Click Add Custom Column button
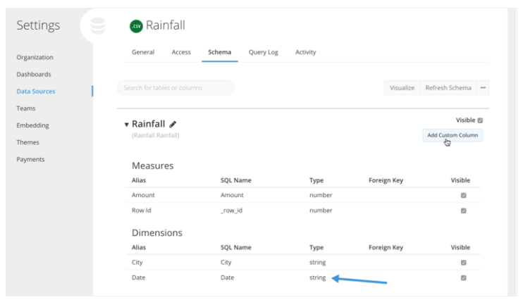The image size is (523, 300). 453,135
